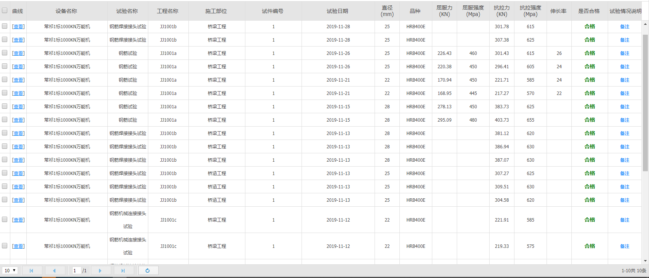Check the row with yield force 278.13
Screen dimensions: 649x278
click(5, 106)
